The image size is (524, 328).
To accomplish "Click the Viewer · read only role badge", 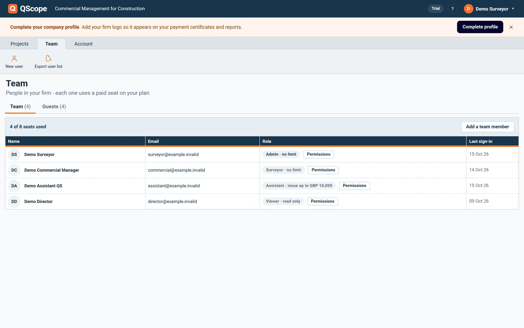I will pyautogui.click(x=283, y=201).
